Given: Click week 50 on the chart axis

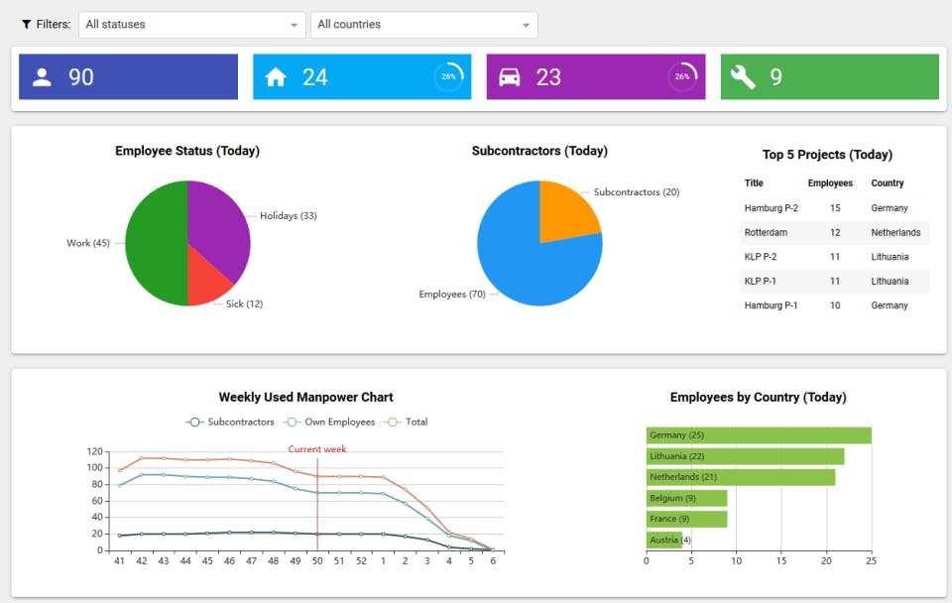Looking at the screenshot, I should [317, 561].
